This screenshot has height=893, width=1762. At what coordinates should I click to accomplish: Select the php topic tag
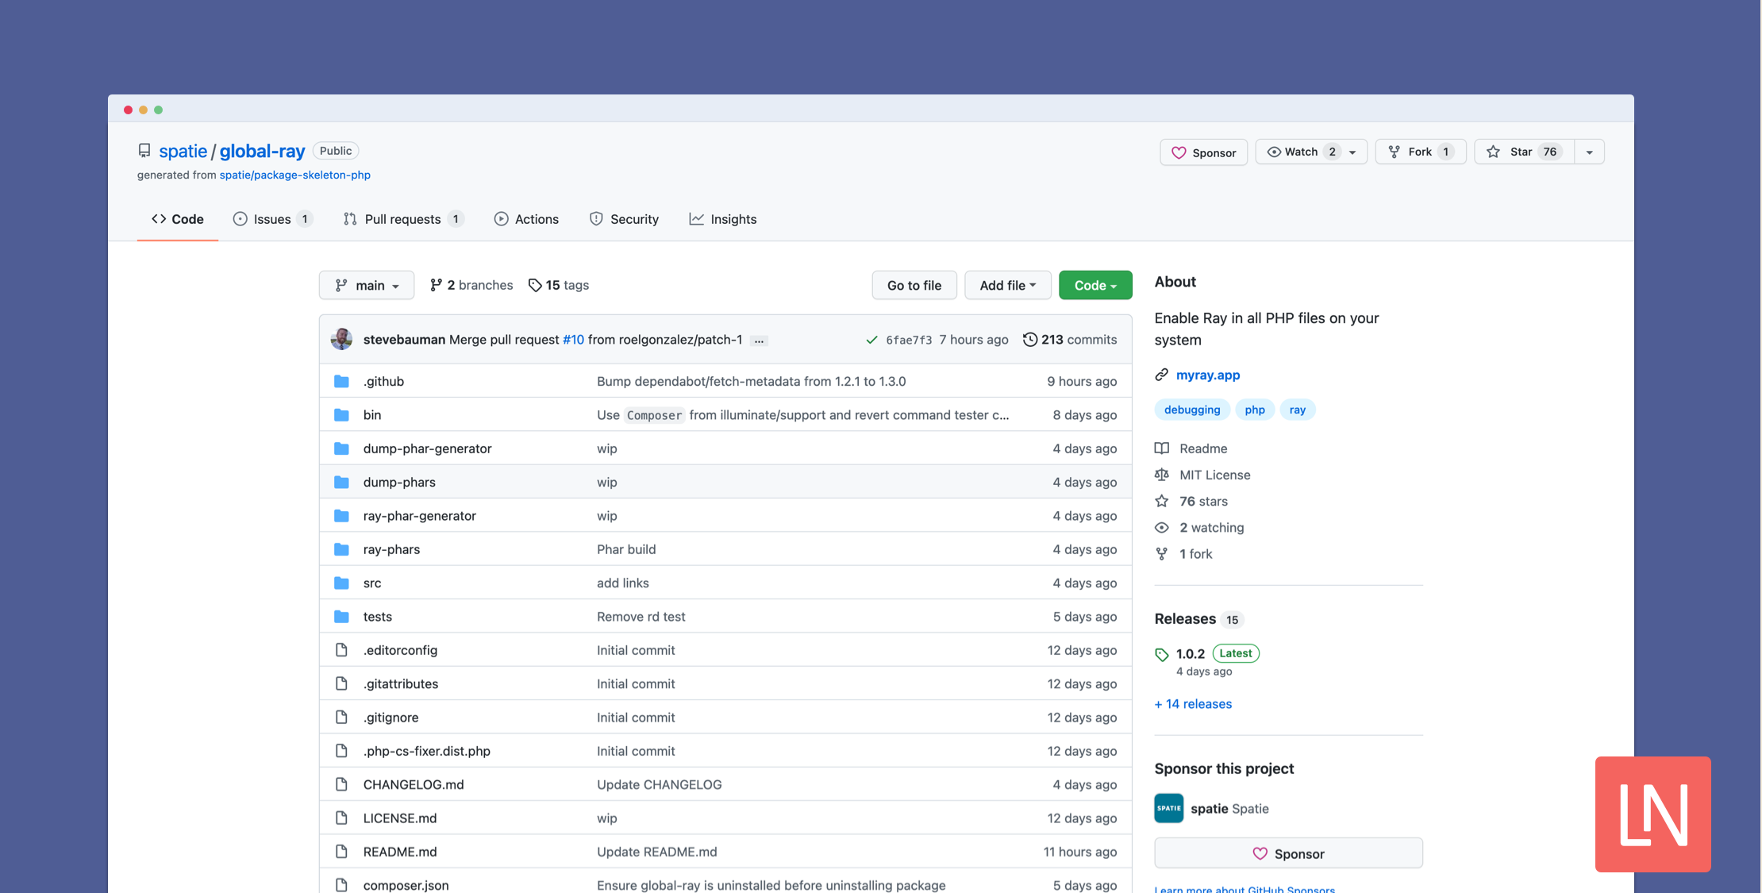tap(1255, 410)
